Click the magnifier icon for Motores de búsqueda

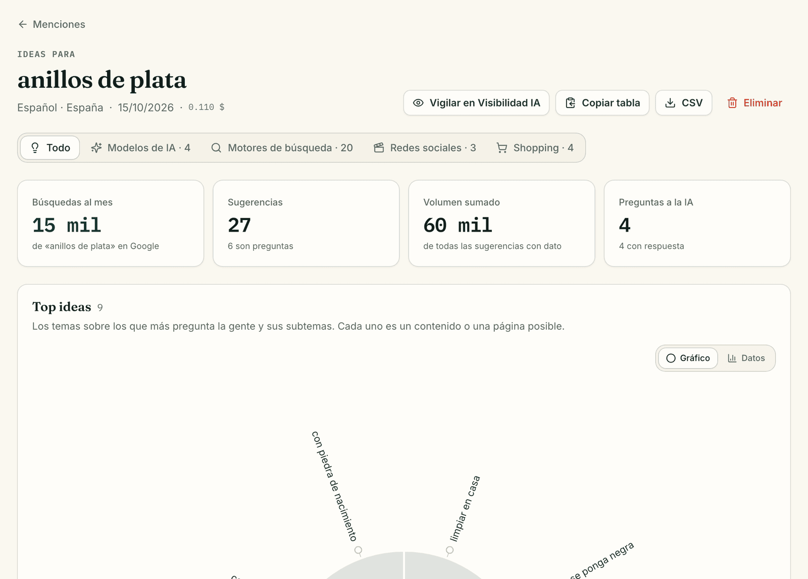click(x=216, y=148)
